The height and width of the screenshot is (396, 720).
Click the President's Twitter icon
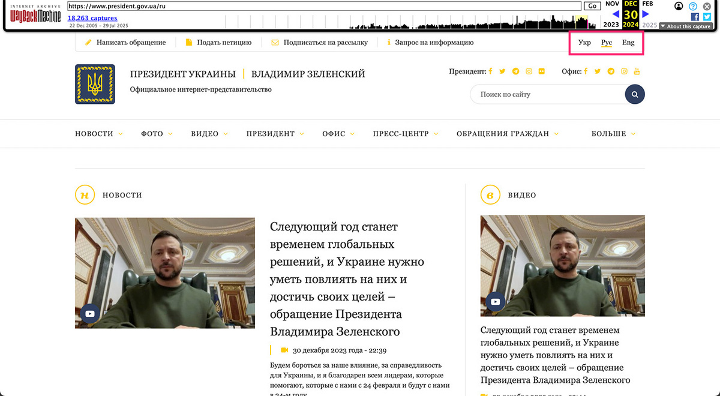(x=502, y=71)
